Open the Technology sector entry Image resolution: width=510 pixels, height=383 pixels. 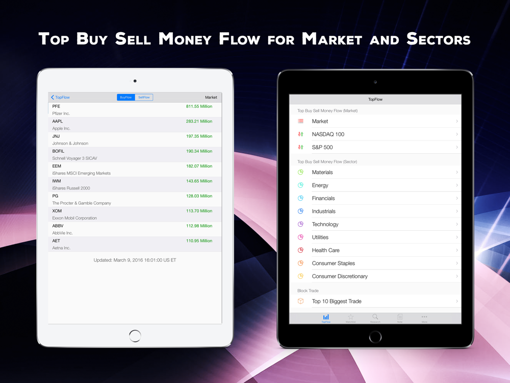point(375,224)
